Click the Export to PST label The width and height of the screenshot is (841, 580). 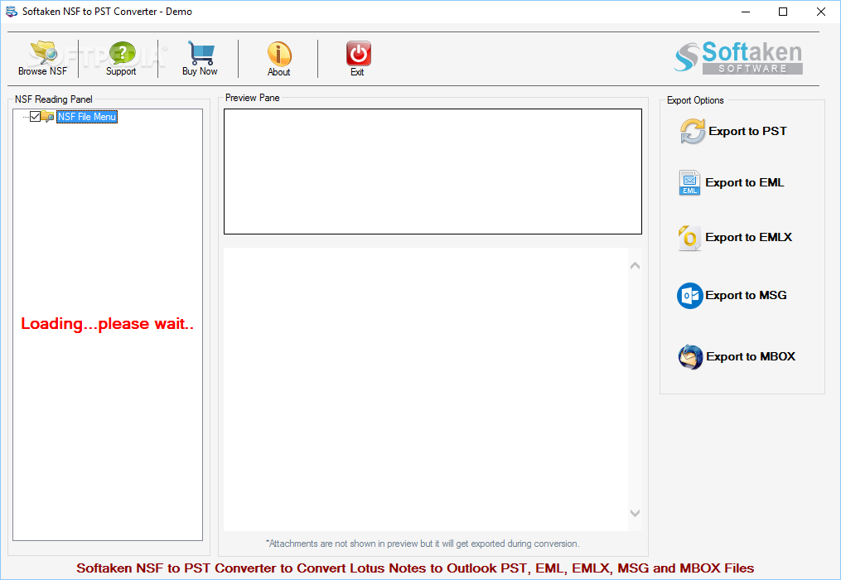tap(747, 131)
